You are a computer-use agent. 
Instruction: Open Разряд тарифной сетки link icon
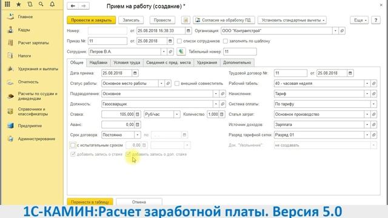coord(373,135)
